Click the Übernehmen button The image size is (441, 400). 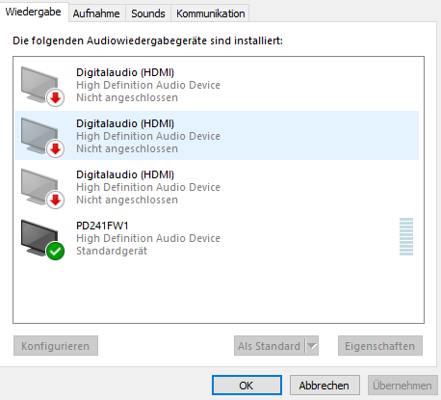click(x=402, y=386)
